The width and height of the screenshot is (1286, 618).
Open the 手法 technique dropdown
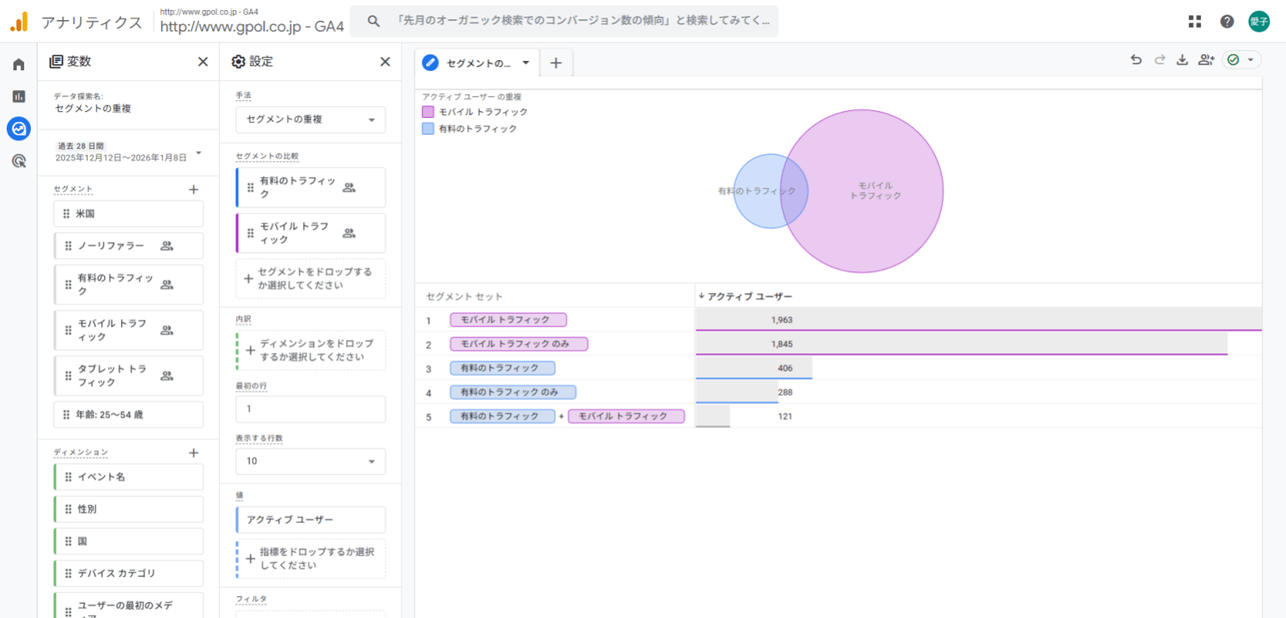point(311,120)
